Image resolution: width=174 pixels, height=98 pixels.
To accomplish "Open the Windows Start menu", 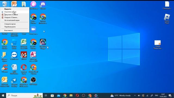I will pos(3,96).
